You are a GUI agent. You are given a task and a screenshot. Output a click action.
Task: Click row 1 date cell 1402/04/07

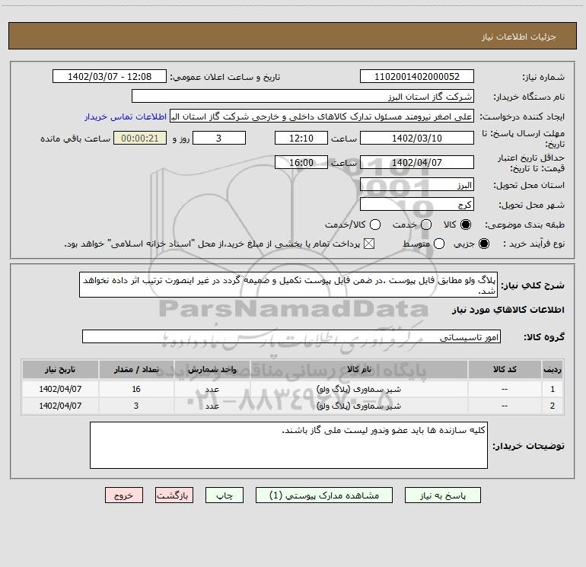tap(60, 389)
